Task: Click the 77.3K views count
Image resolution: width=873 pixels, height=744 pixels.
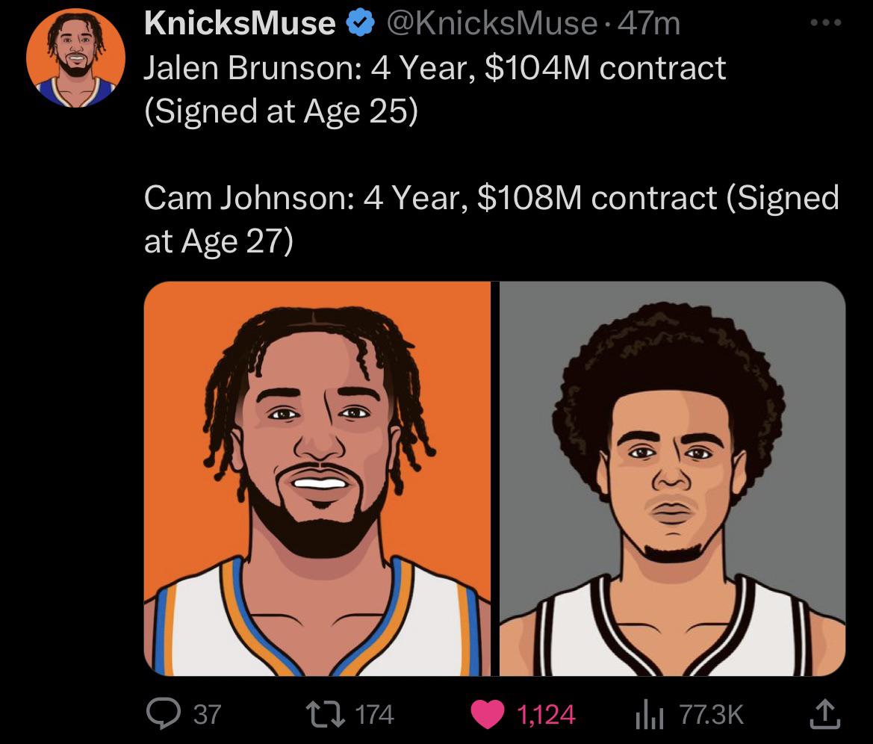Action: pyautogui.click(x=711, y=715)
